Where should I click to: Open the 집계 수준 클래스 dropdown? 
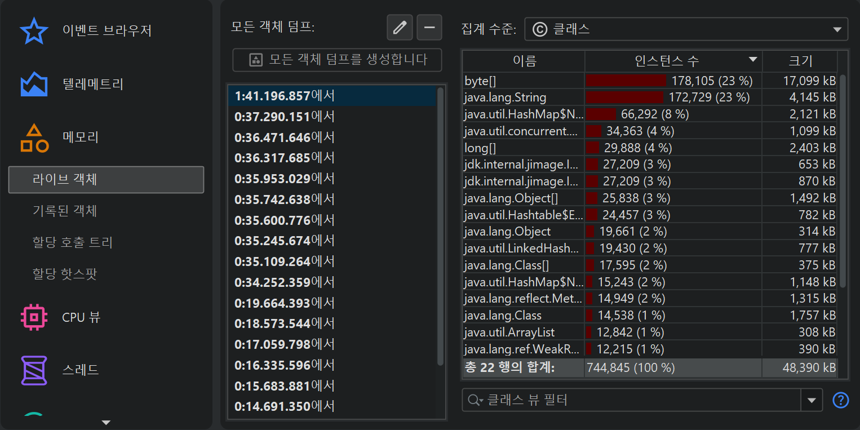pos(686,29)
